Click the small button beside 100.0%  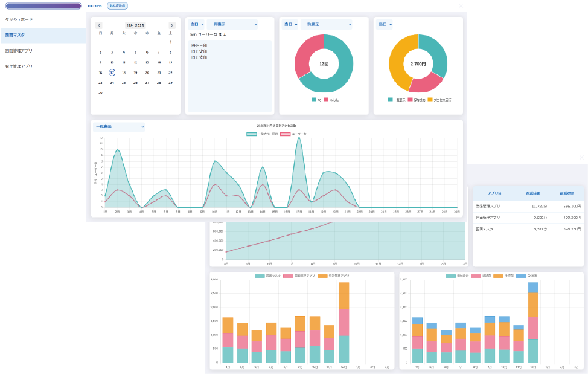point(117,5)
